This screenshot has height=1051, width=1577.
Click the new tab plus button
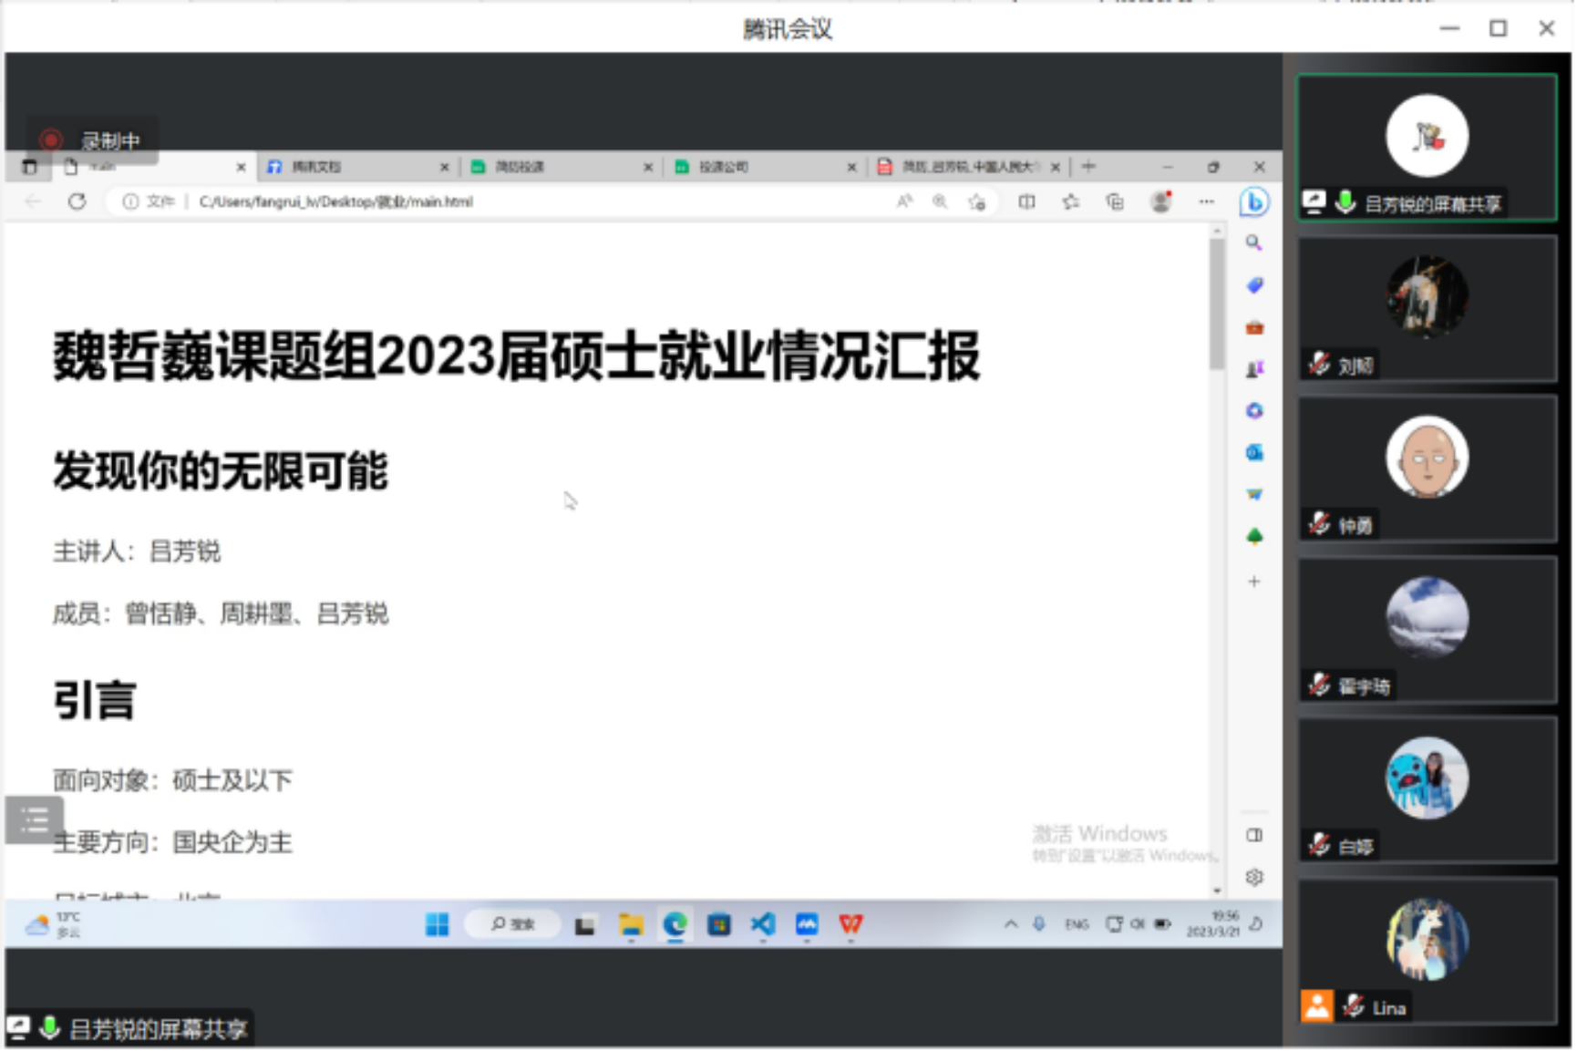[1088, 167]
